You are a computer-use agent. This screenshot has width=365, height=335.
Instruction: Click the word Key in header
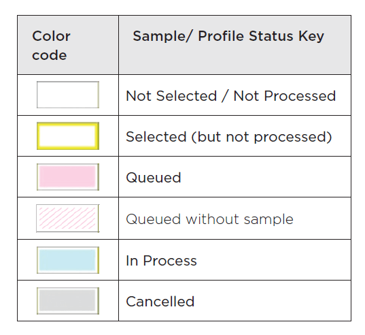(x=311, y=37)
